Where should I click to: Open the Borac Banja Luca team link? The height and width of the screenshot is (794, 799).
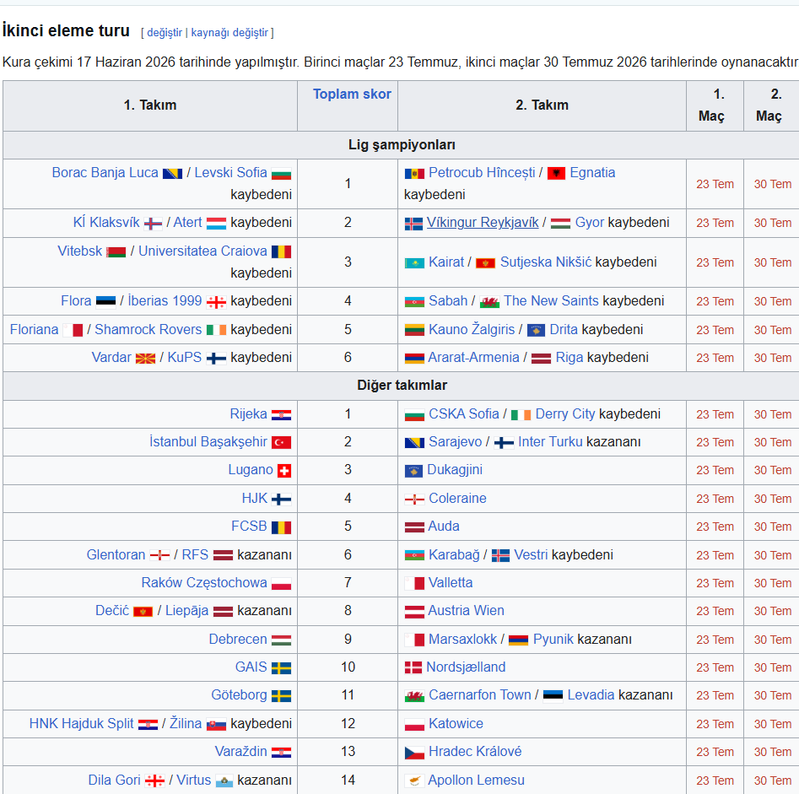105,173
